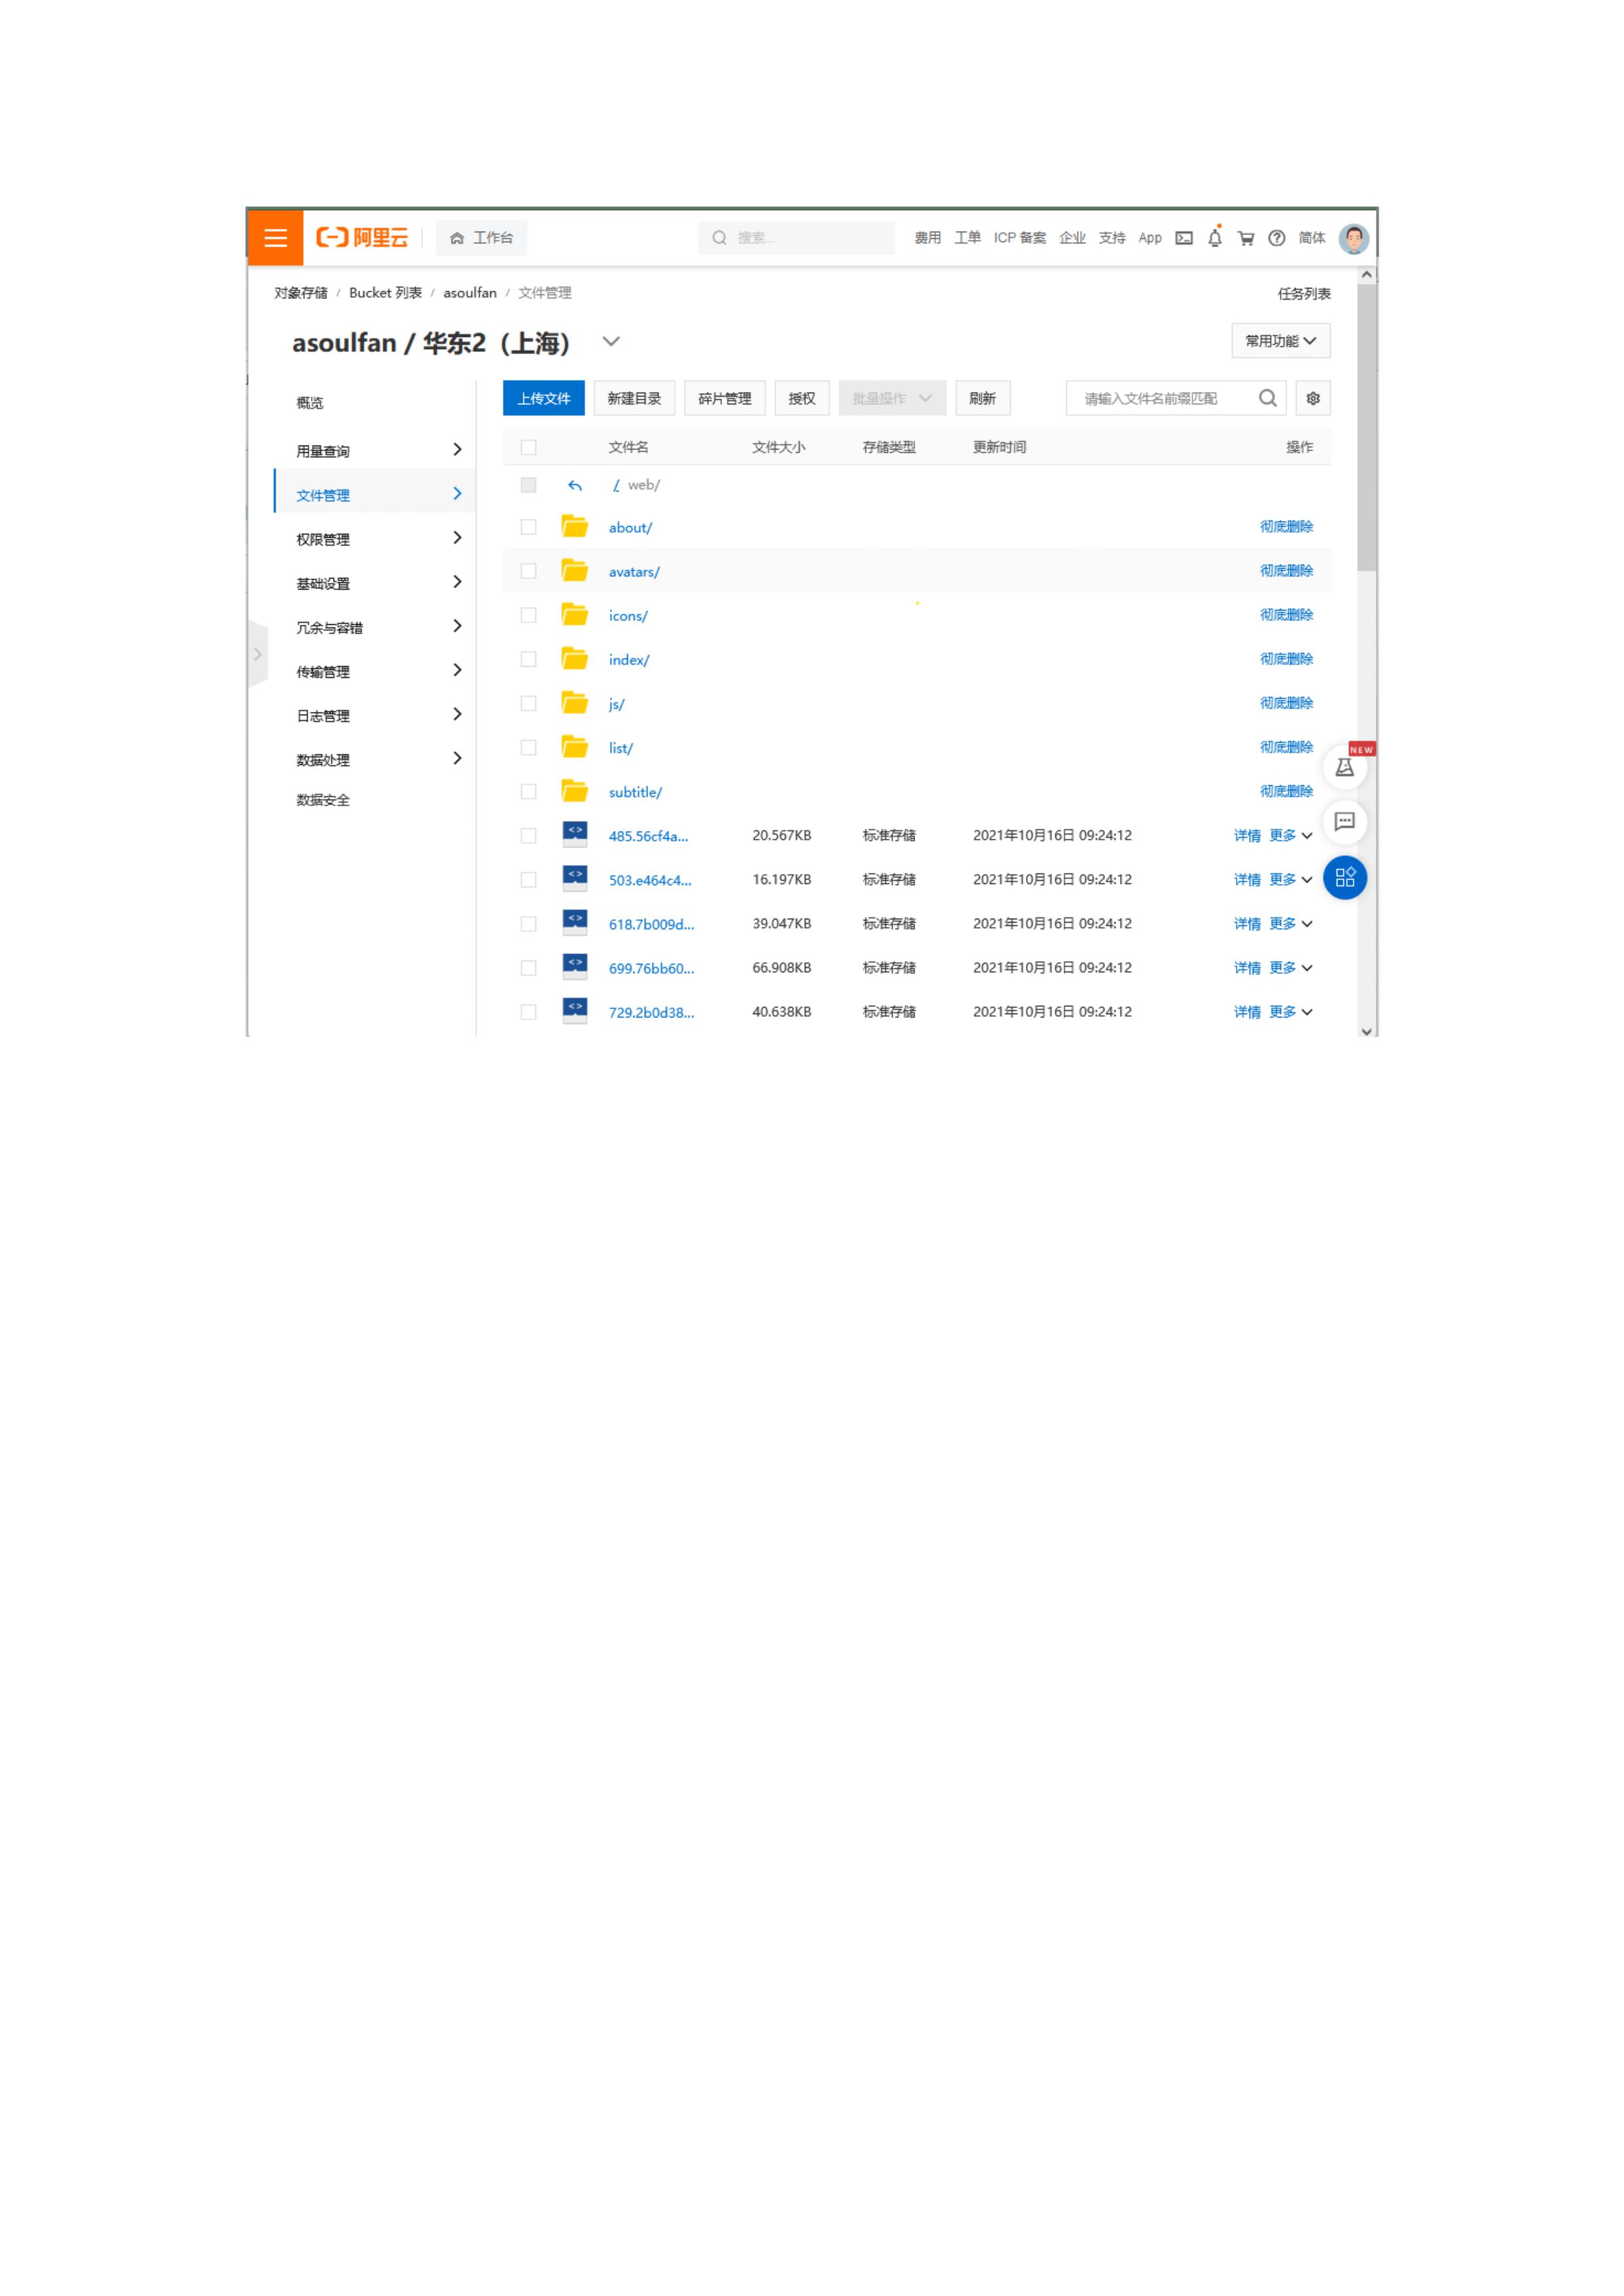Open the shopping cart icon
The image size is (1624, 2296).
[x=1246, y=238]
